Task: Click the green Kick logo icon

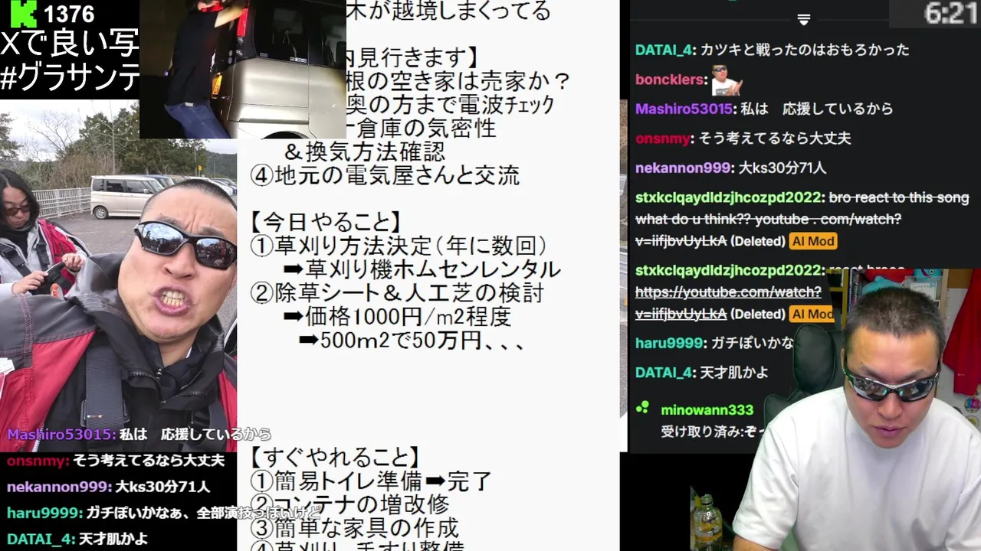Action: (23, 13)
